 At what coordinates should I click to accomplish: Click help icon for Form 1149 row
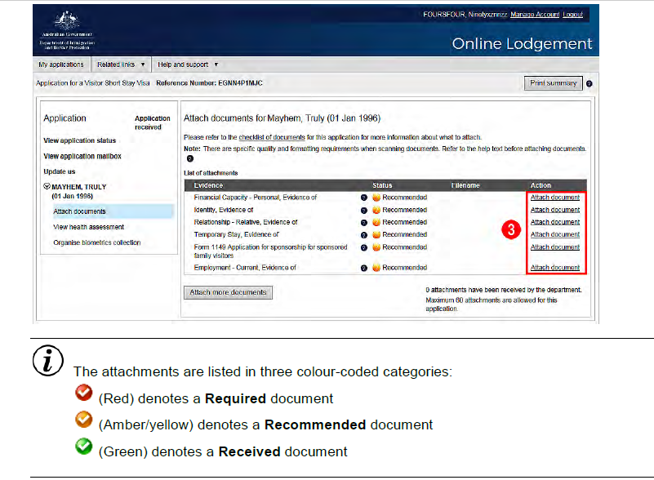(364, 247)
